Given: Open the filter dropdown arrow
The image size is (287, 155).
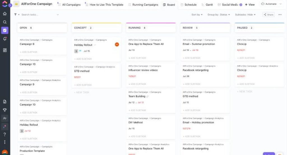Looking at the screenshot, I should (19, 15).
